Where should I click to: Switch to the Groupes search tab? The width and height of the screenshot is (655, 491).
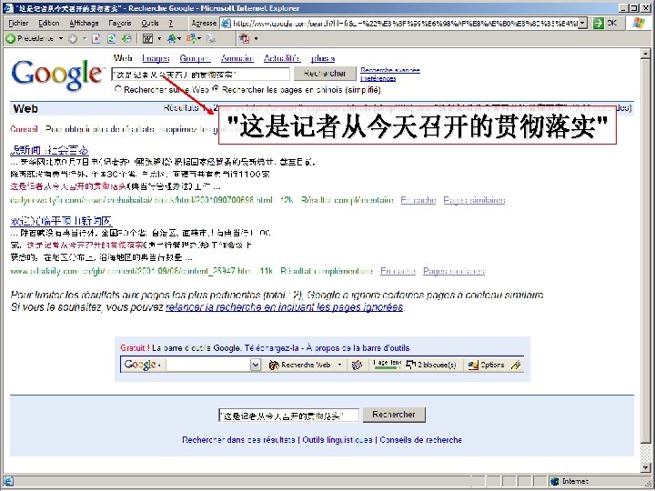(x=195, y=58)
